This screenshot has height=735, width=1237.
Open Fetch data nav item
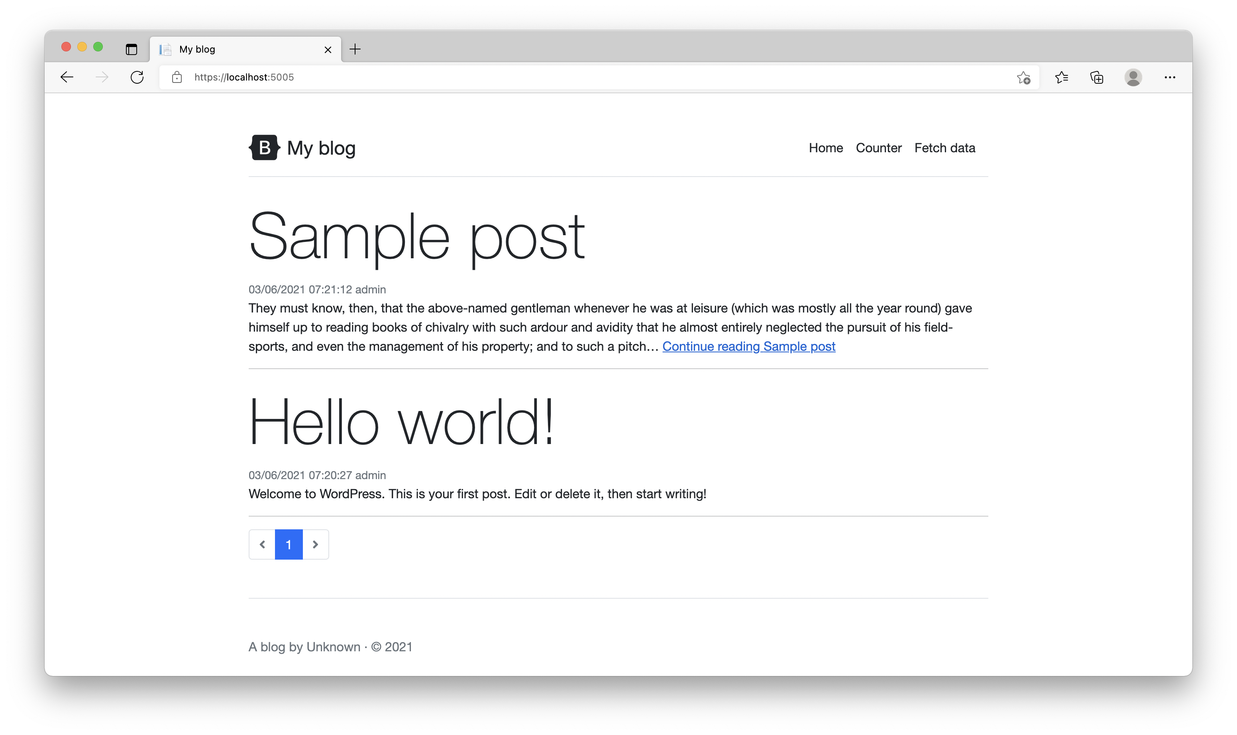coord(944,147)
